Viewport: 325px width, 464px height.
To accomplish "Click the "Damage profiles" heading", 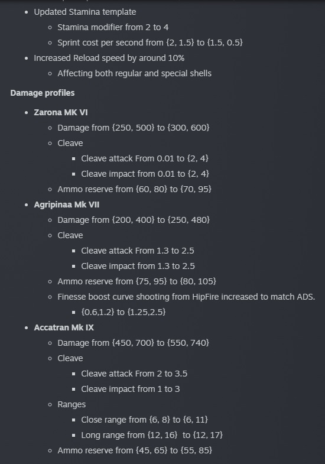I will coord(43,93).
